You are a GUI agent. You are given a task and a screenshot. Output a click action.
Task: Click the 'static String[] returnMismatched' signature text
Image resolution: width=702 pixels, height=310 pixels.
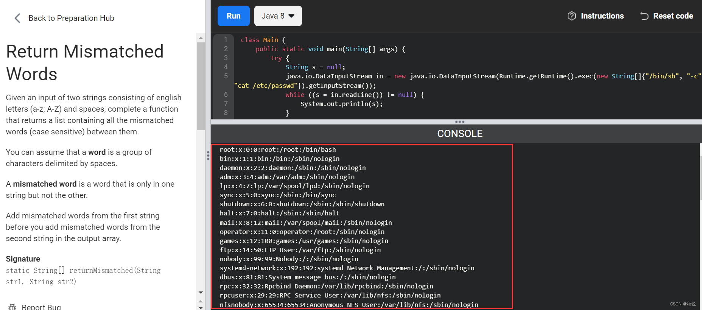(x=83, y=276)
